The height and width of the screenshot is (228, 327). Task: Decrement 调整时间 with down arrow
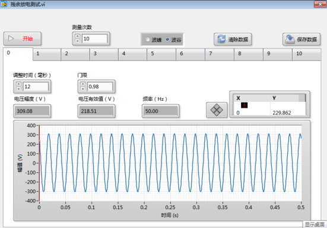point(18,89)
